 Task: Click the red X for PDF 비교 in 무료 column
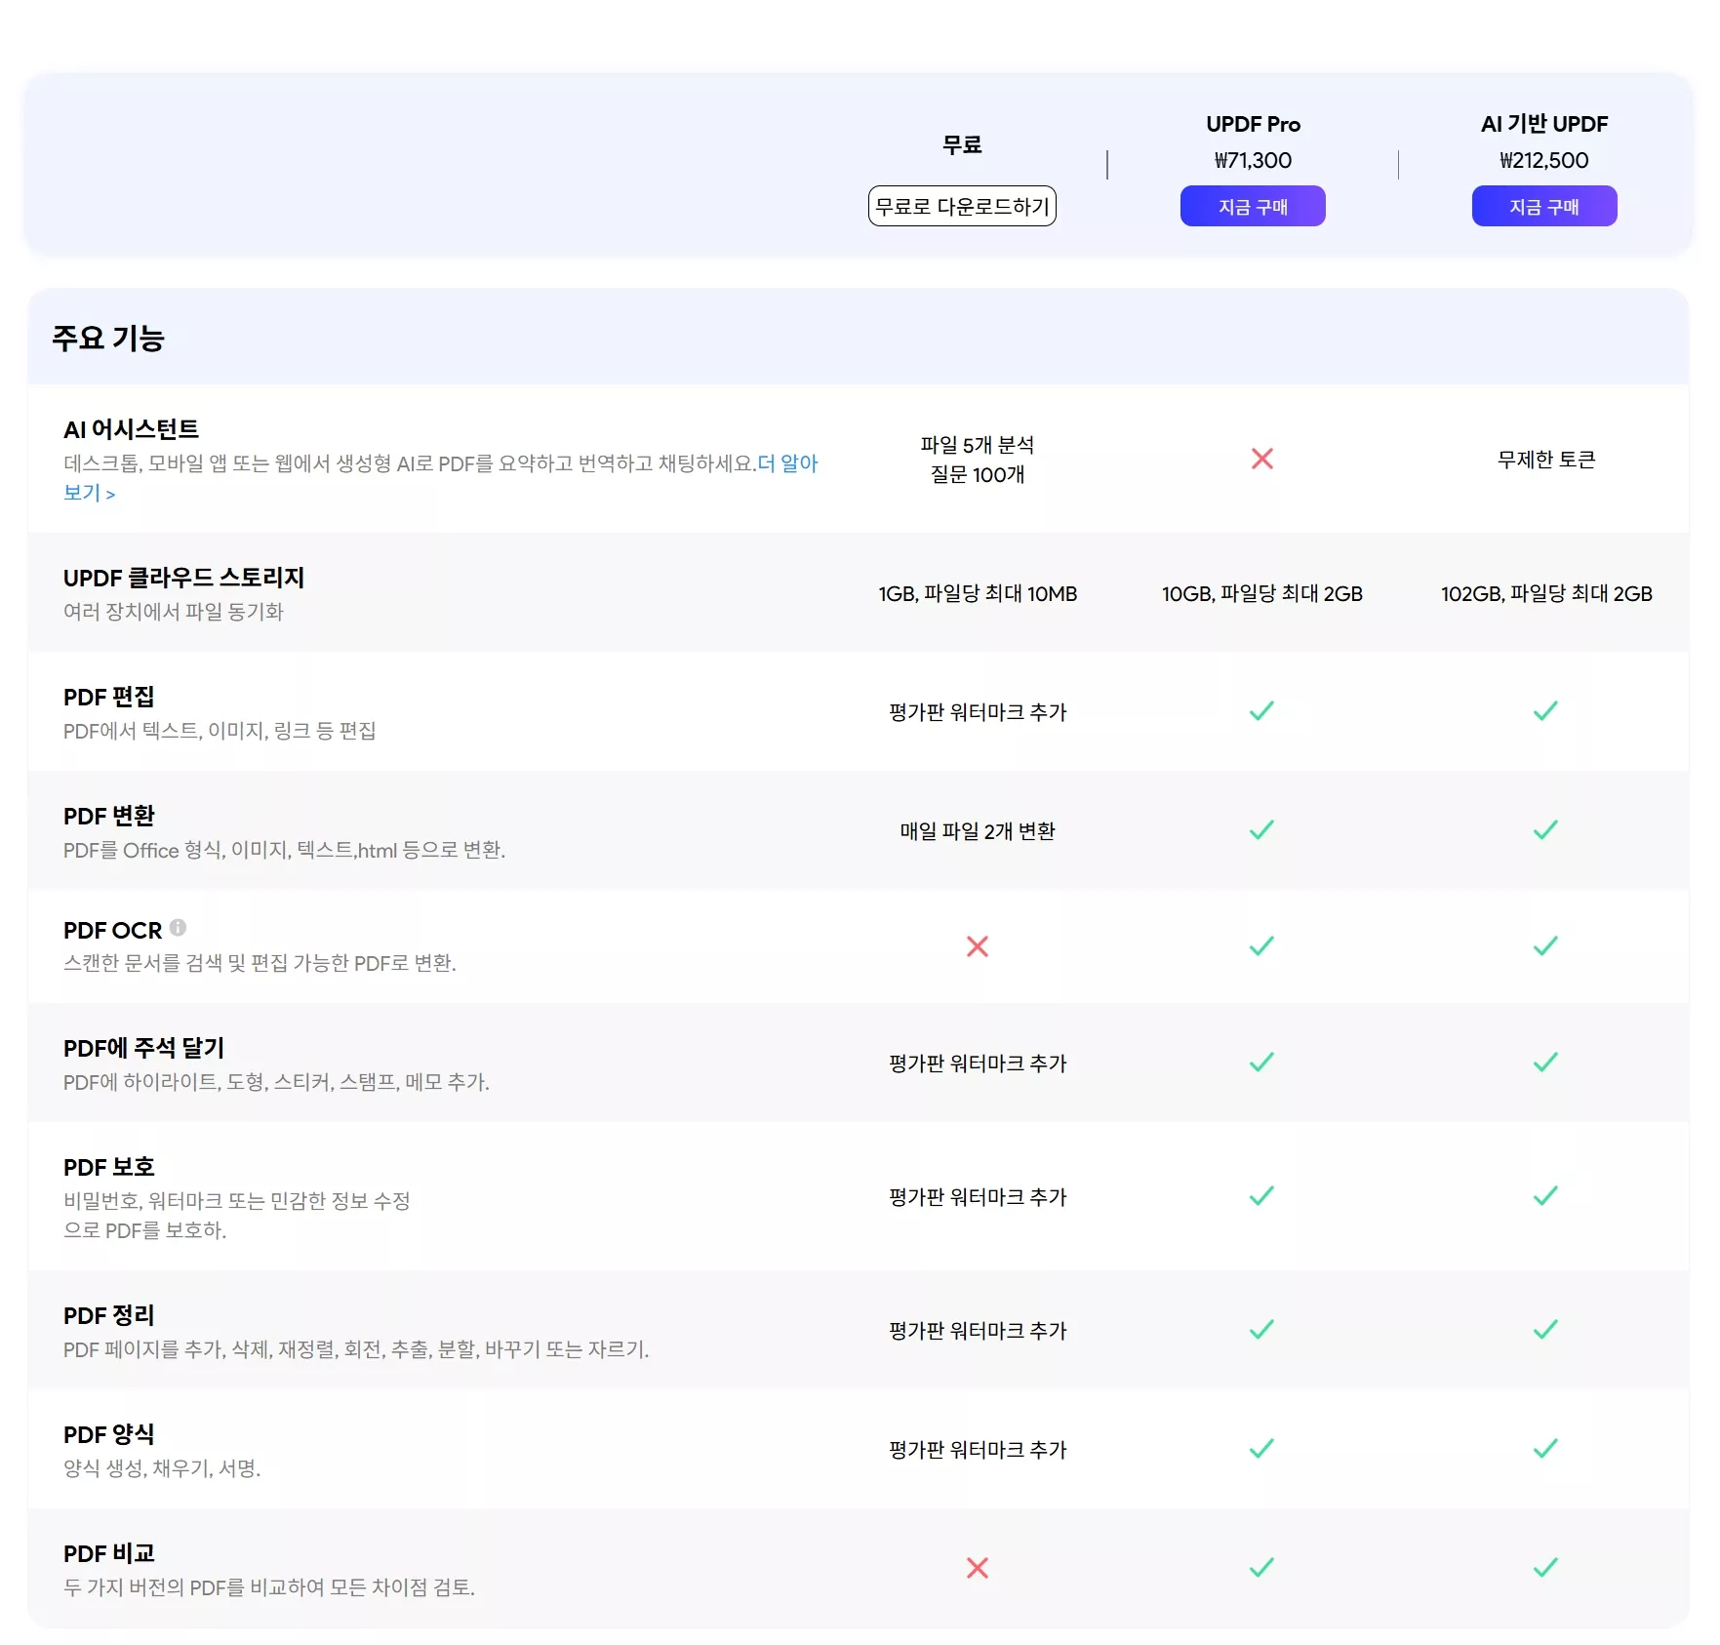pos(978,1568)
